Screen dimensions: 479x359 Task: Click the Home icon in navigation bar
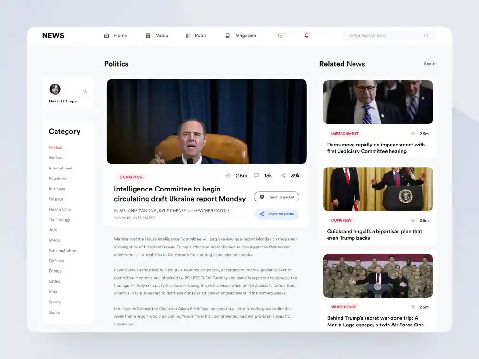107,35
